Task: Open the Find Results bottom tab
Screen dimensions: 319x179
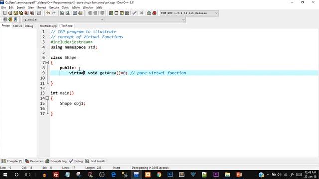Action: coord(95,161)
